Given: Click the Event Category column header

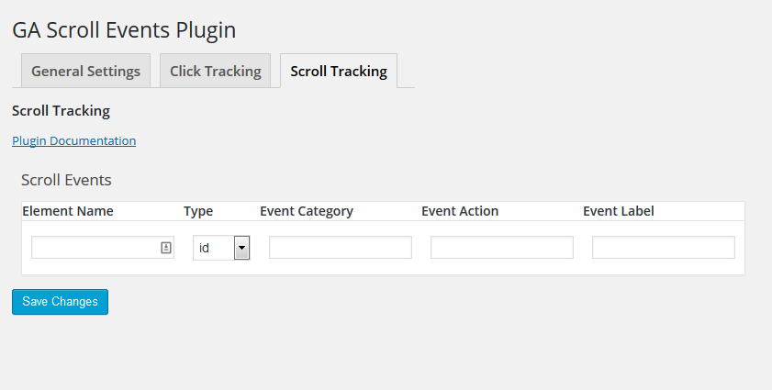Looking at the screenshot, I should [x=307, y=211].
